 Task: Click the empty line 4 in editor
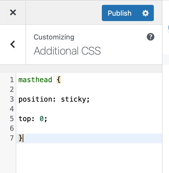89,109
